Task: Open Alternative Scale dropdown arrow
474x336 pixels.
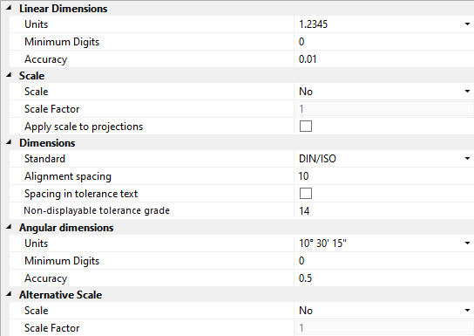Action: 467,311
